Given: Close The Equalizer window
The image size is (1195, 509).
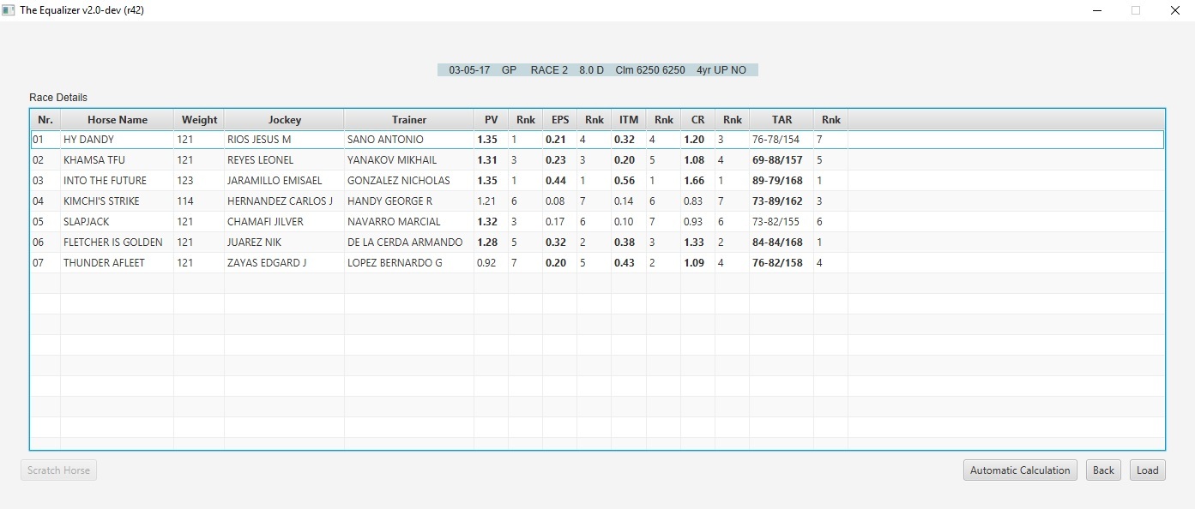Looking at the screenshot, I should click(1175, 10).
